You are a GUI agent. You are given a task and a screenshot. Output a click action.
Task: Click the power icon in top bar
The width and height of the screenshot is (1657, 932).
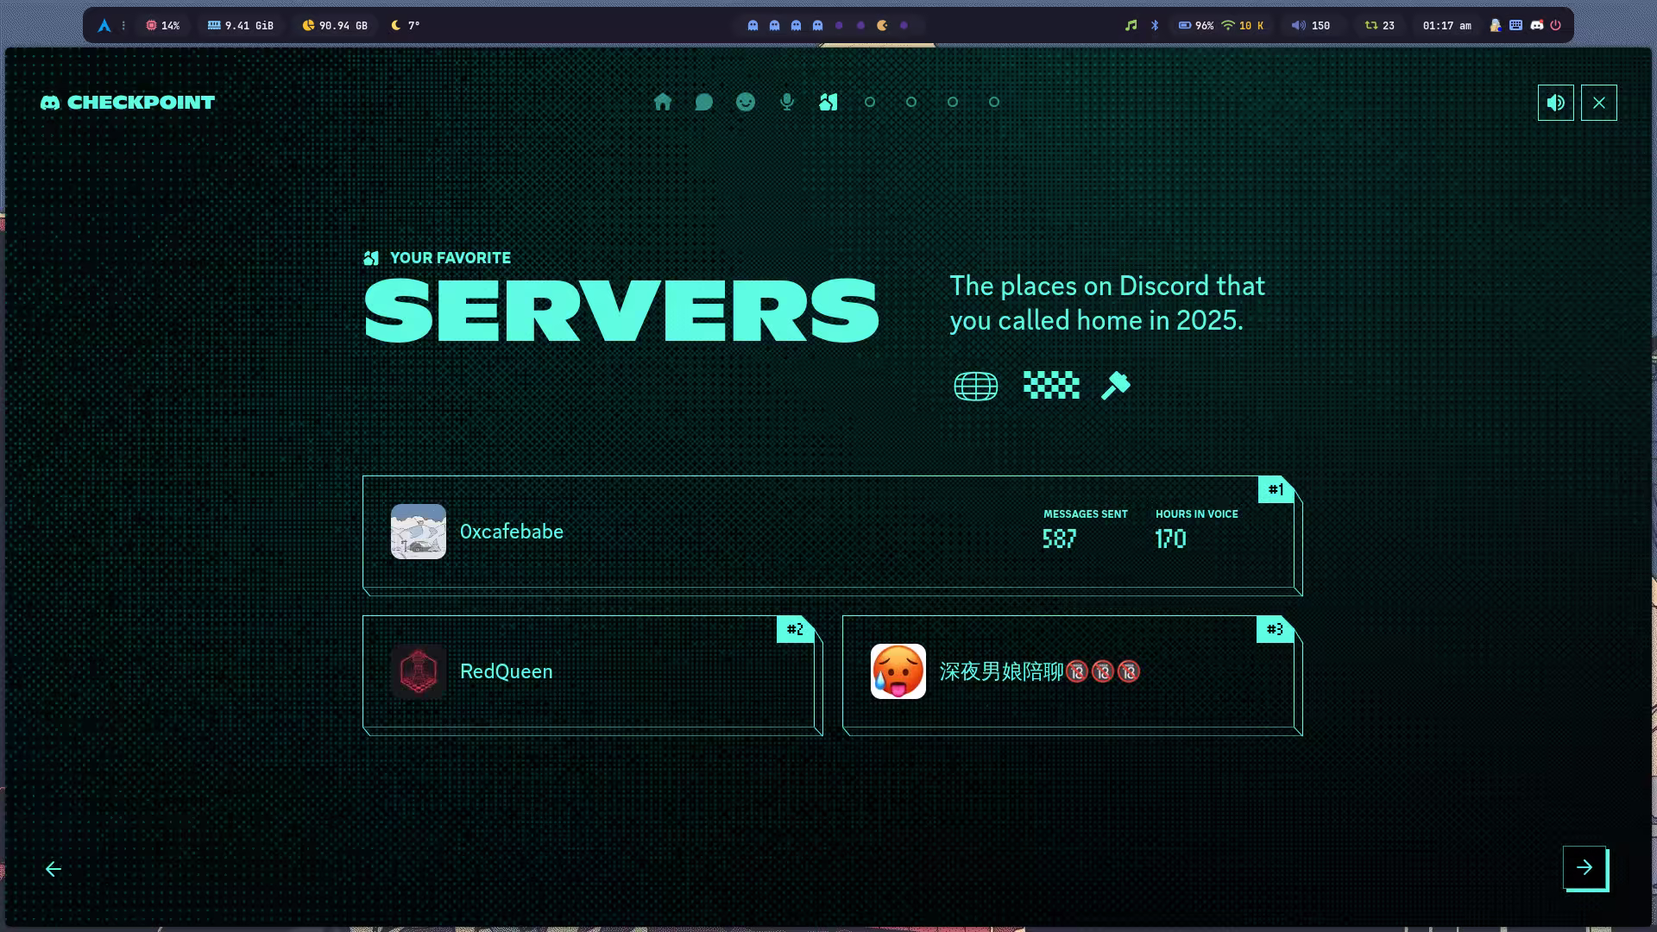point(1555,25)
